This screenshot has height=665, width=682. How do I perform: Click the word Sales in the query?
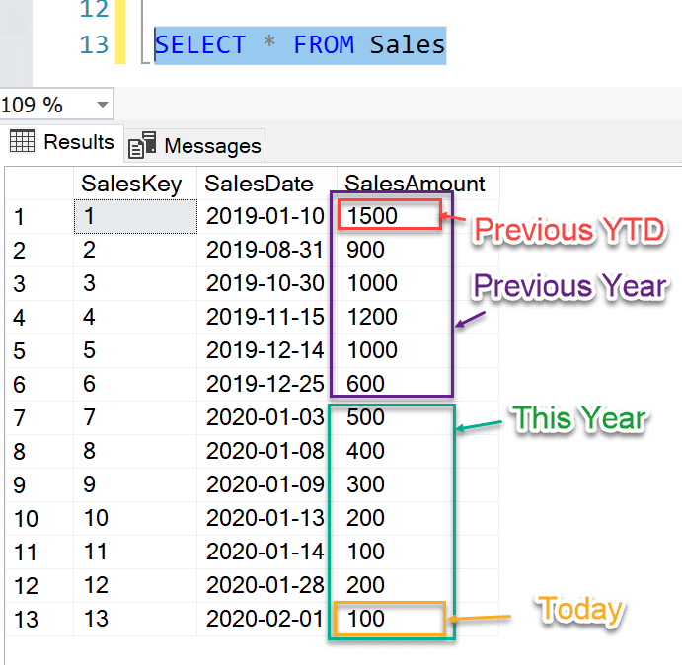tap(408, 45)
